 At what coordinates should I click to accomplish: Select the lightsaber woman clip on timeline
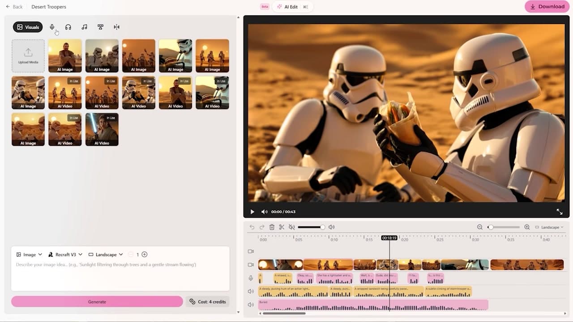coord(281,265)
